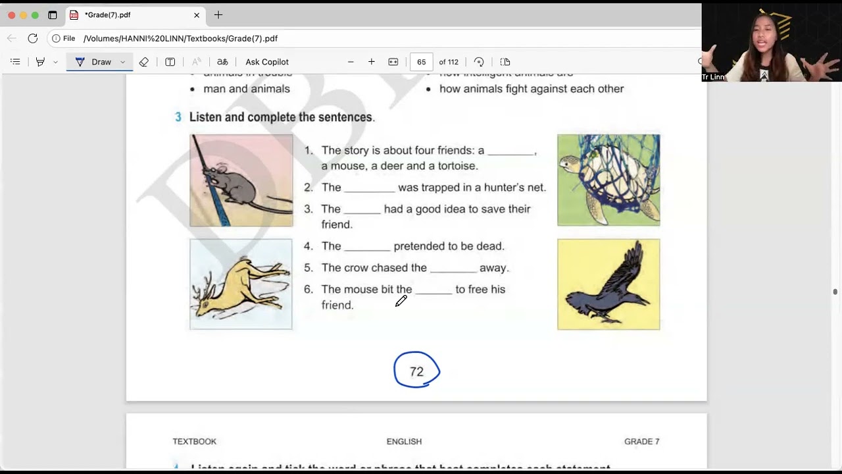Click the 'of 112' page count text
Image resolution: width=842 pixels, height=474 pixels.
(x=449, y=62)
